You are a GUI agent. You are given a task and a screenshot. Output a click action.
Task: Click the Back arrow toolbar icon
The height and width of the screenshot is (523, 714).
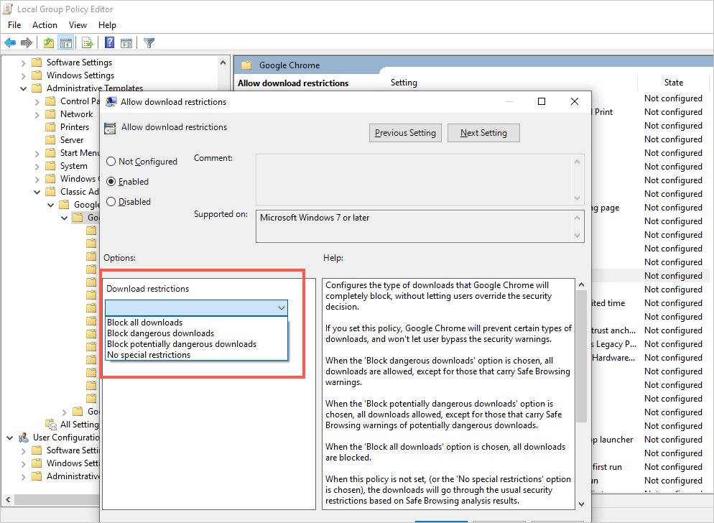click(10, 43)
